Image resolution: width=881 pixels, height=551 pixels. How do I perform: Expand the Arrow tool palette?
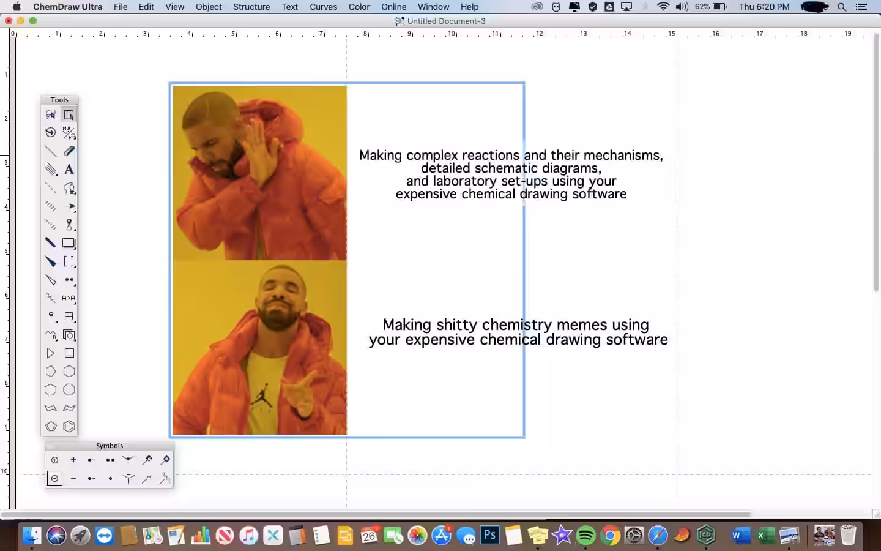click(69, 206)
